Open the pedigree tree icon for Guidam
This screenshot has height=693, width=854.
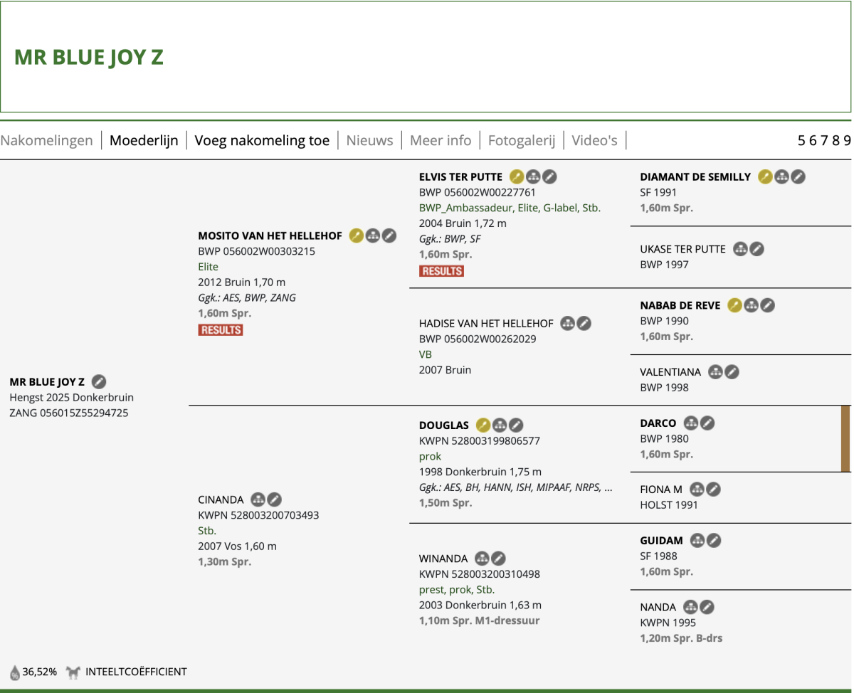click(697, 541)
